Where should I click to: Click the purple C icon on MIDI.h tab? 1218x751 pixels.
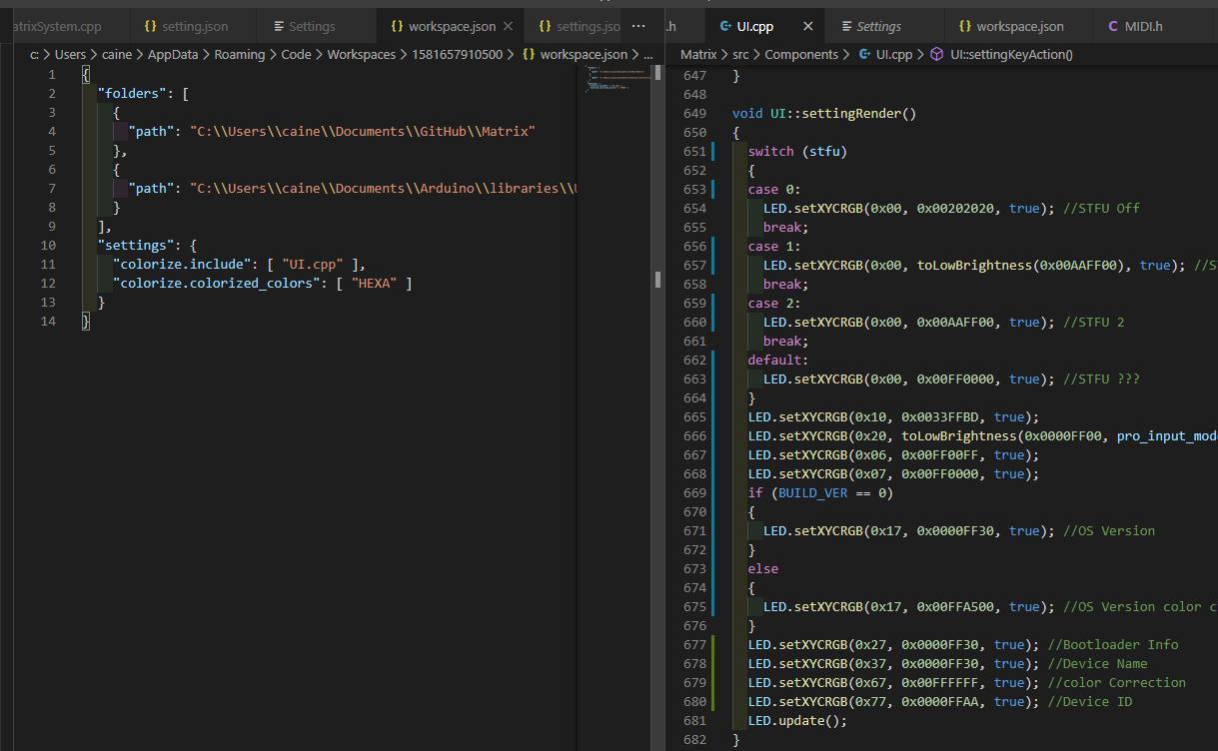tap(1114, 27)
